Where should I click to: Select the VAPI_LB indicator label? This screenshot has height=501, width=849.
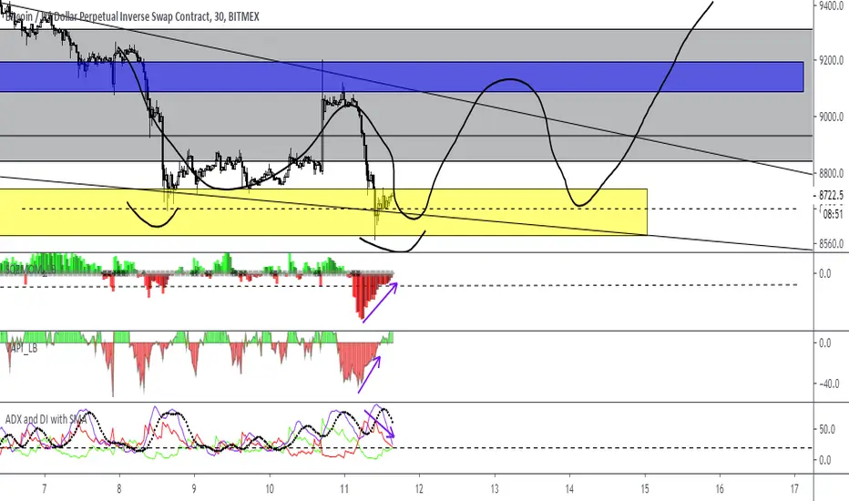22,348
